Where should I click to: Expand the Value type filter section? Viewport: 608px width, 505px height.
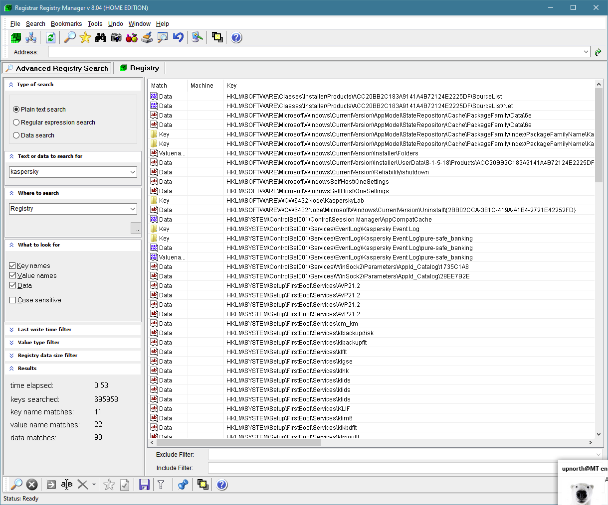[x=38, y=343]
